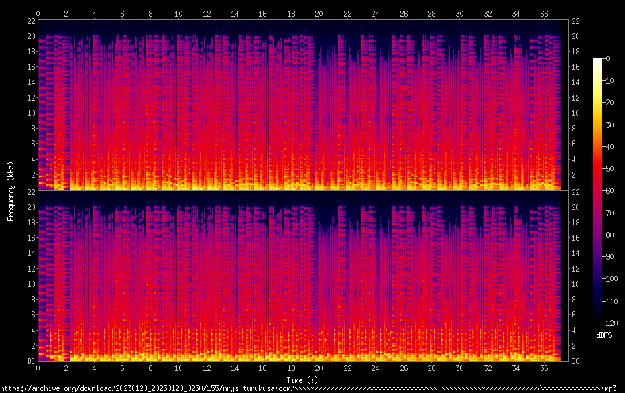This screenshot has width=625, height=393.
Task: Click the "-30" label on the color scale
Action: [x=606, y=125]
